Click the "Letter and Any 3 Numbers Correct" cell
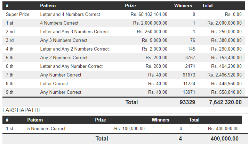 click(74, 32)
